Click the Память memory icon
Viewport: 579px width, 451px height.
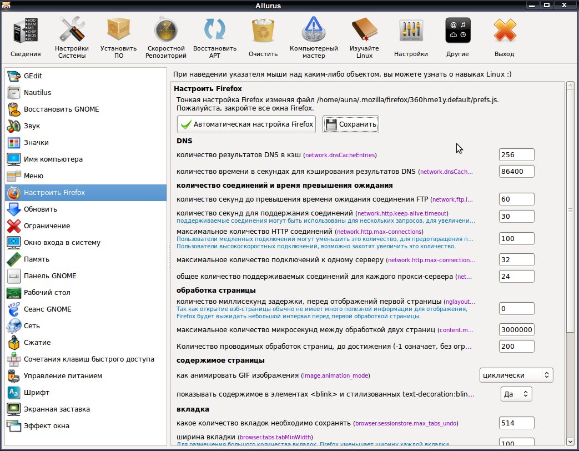coord(14,259)
